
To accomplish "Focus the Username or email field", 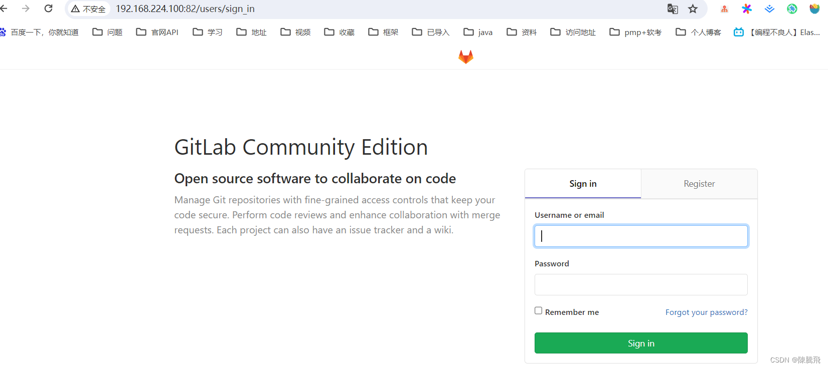I will [x=641, y=236].
